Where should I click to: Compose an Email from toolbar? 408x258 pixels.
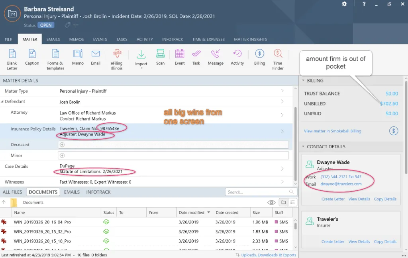[x=96, y=57]
